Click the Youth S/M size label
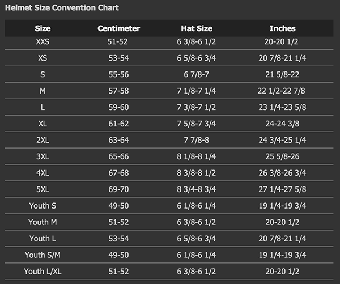340x284 pixels. (42, 255)
